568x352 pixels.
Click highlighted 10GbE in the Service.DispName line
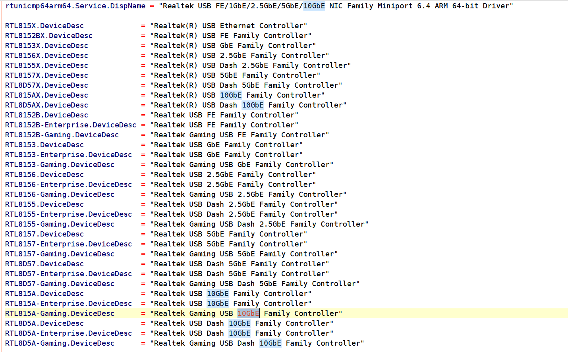(314, 6)
